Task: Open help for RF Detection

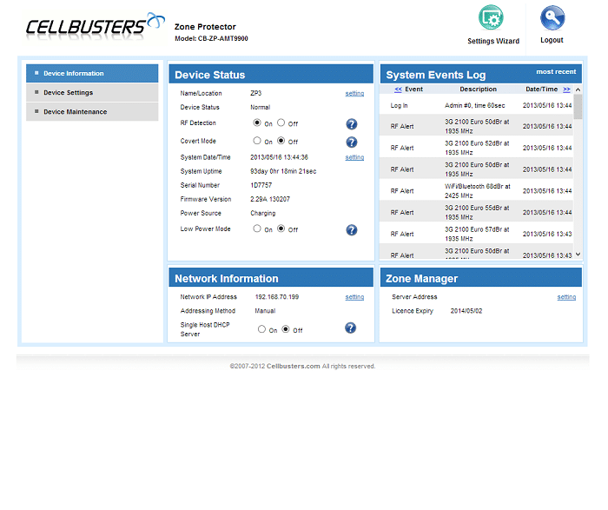Action: pos(351,124)
